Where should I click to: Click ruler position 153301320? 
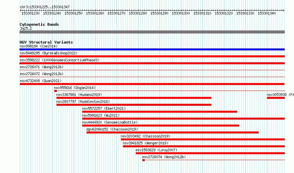tap(224, 13)
